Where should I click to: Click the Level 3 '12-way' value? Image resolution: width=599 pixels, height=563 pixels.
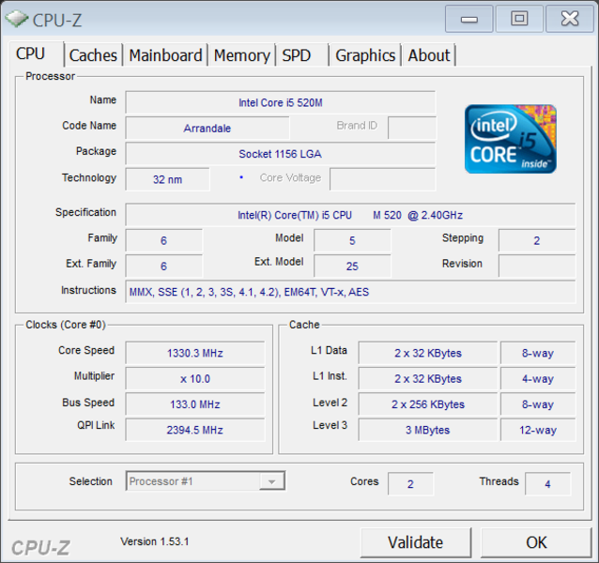[538, 430]
